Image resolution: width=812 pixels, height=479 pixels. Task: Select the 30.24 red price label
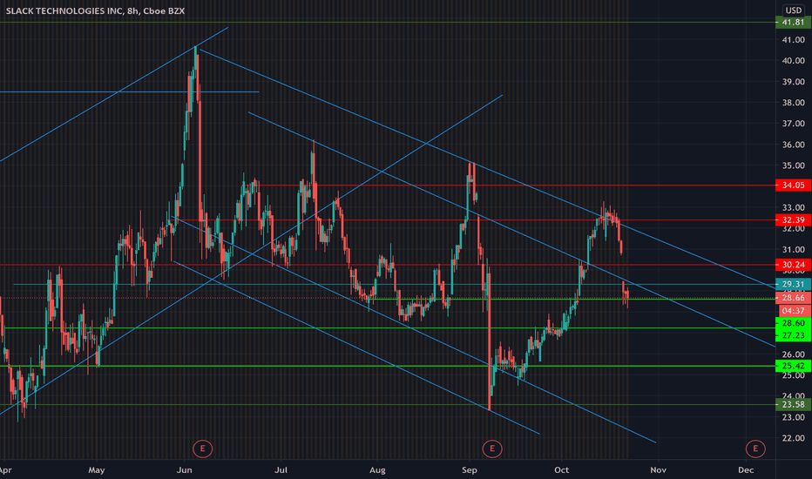[793, 265]
